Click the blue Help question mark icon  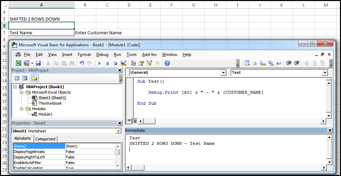tap(167, 63)
